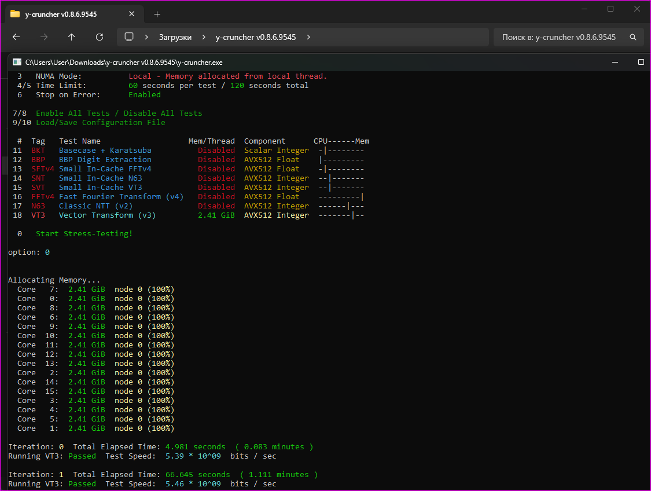Minimize the y-cruncher console window
The width and height of the screenshot is (651, 491).
tap(615, 62)
